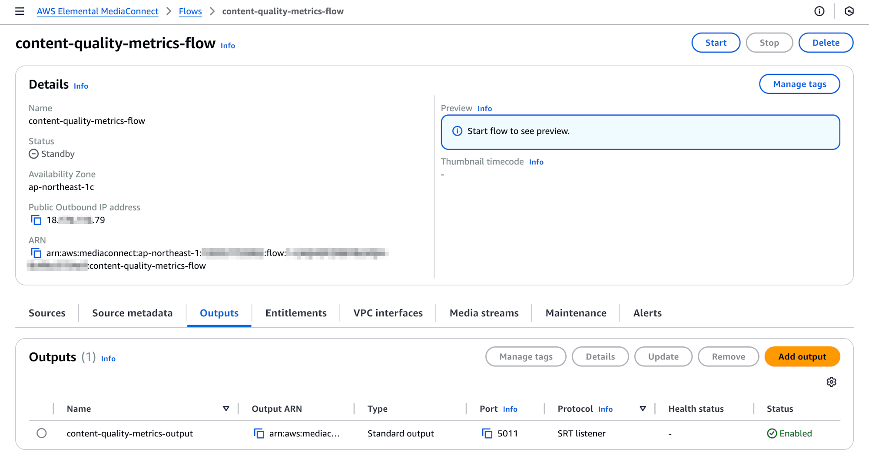
Task: Open Info link next to flow title
Action: click(228, 46)
